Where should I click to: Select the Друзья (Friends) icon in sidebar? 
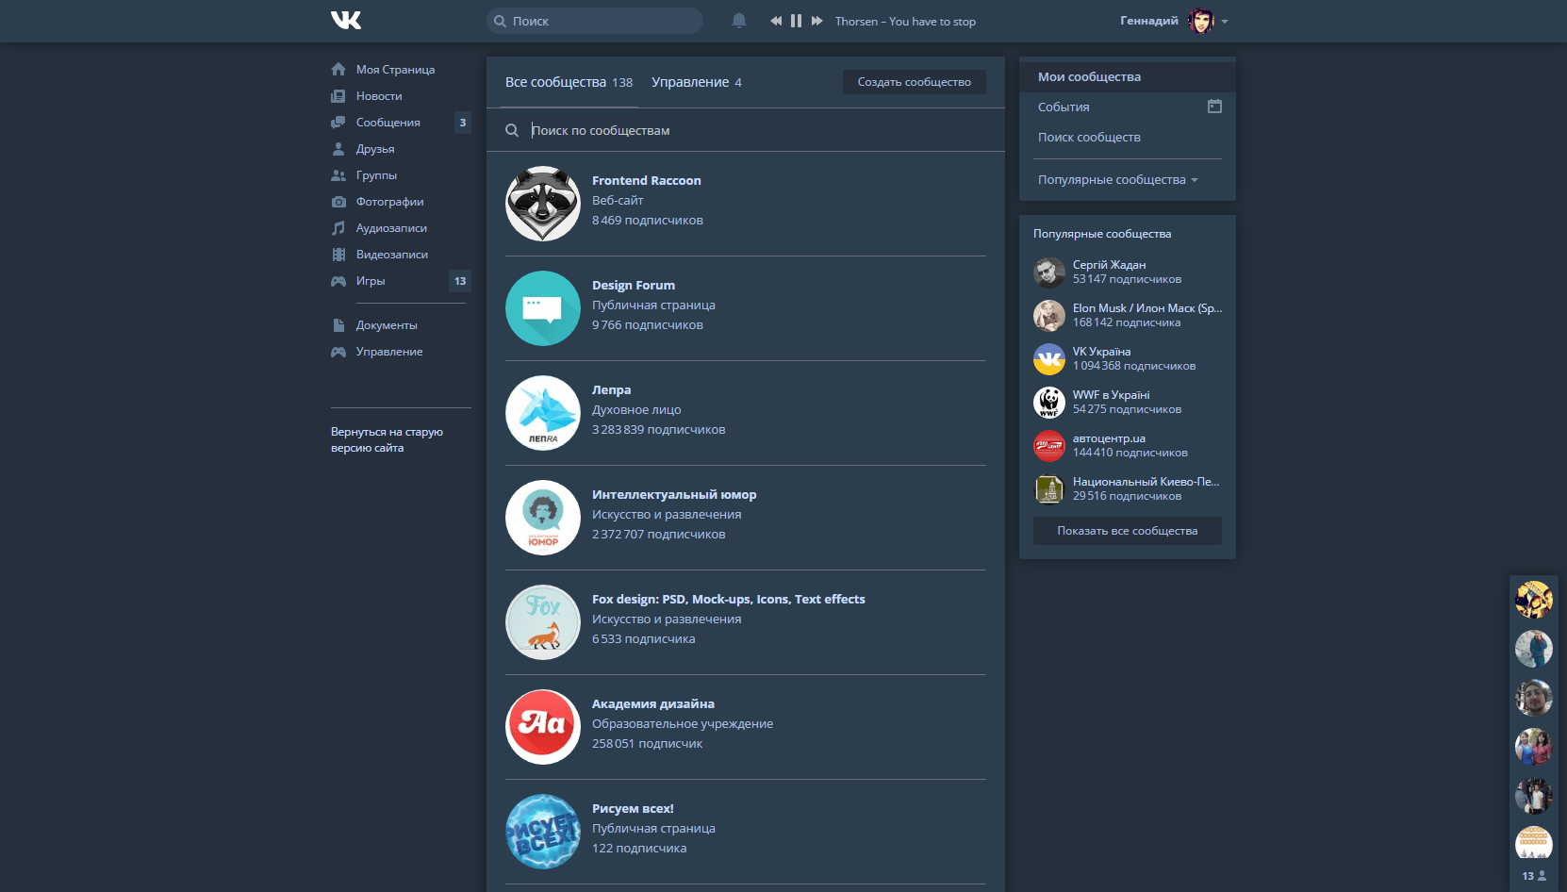(338, 148)
